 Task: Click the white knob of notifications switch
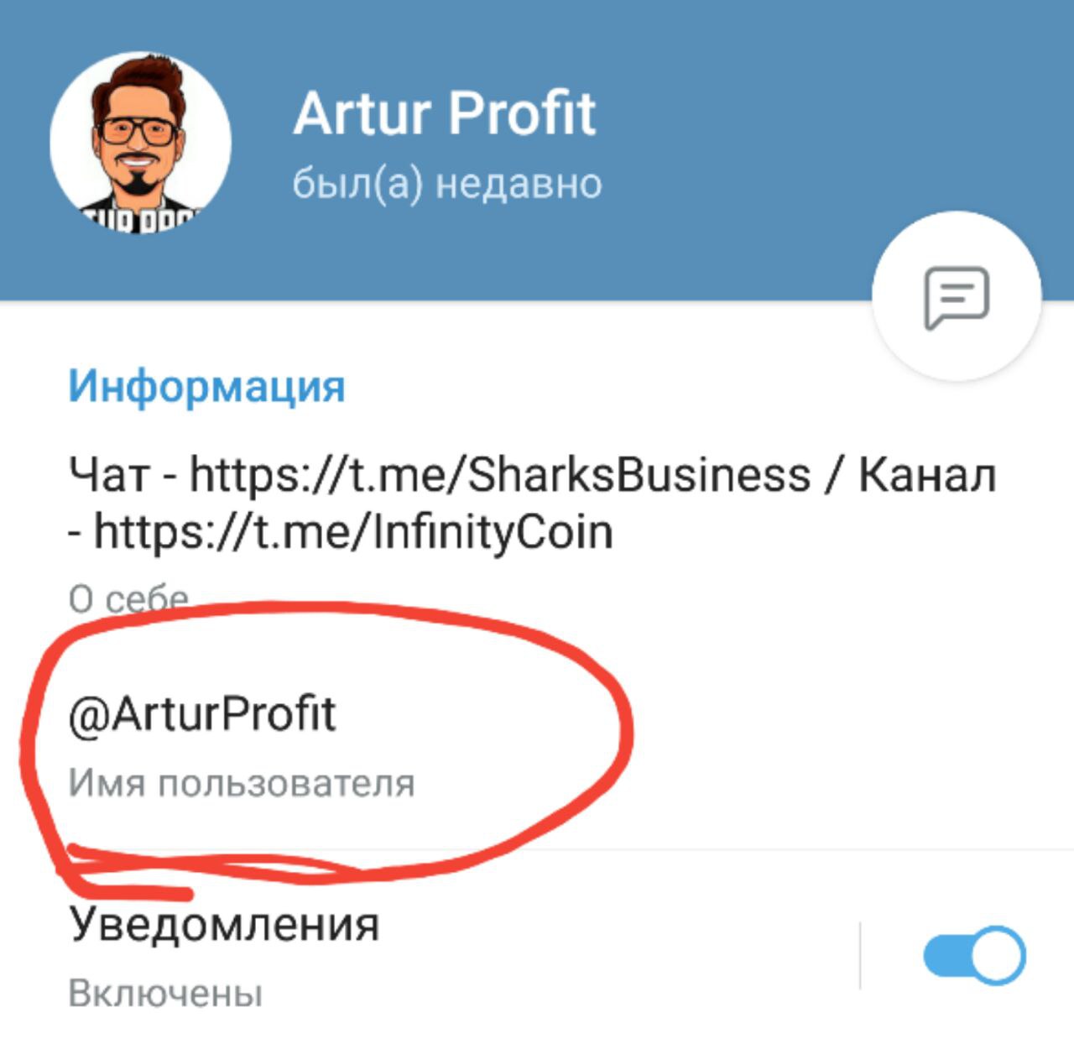click(x=999, y=955)
